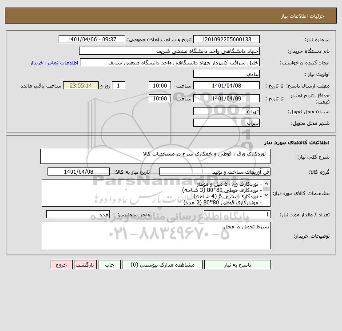Select line نوردکاری قوطی 80*80 (3 شاخه)

pyautogui.click(x=222, y=190)
